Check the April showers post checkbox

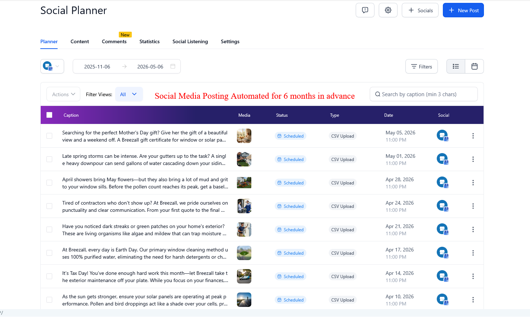pyautogui.click(x=49, y=183)
